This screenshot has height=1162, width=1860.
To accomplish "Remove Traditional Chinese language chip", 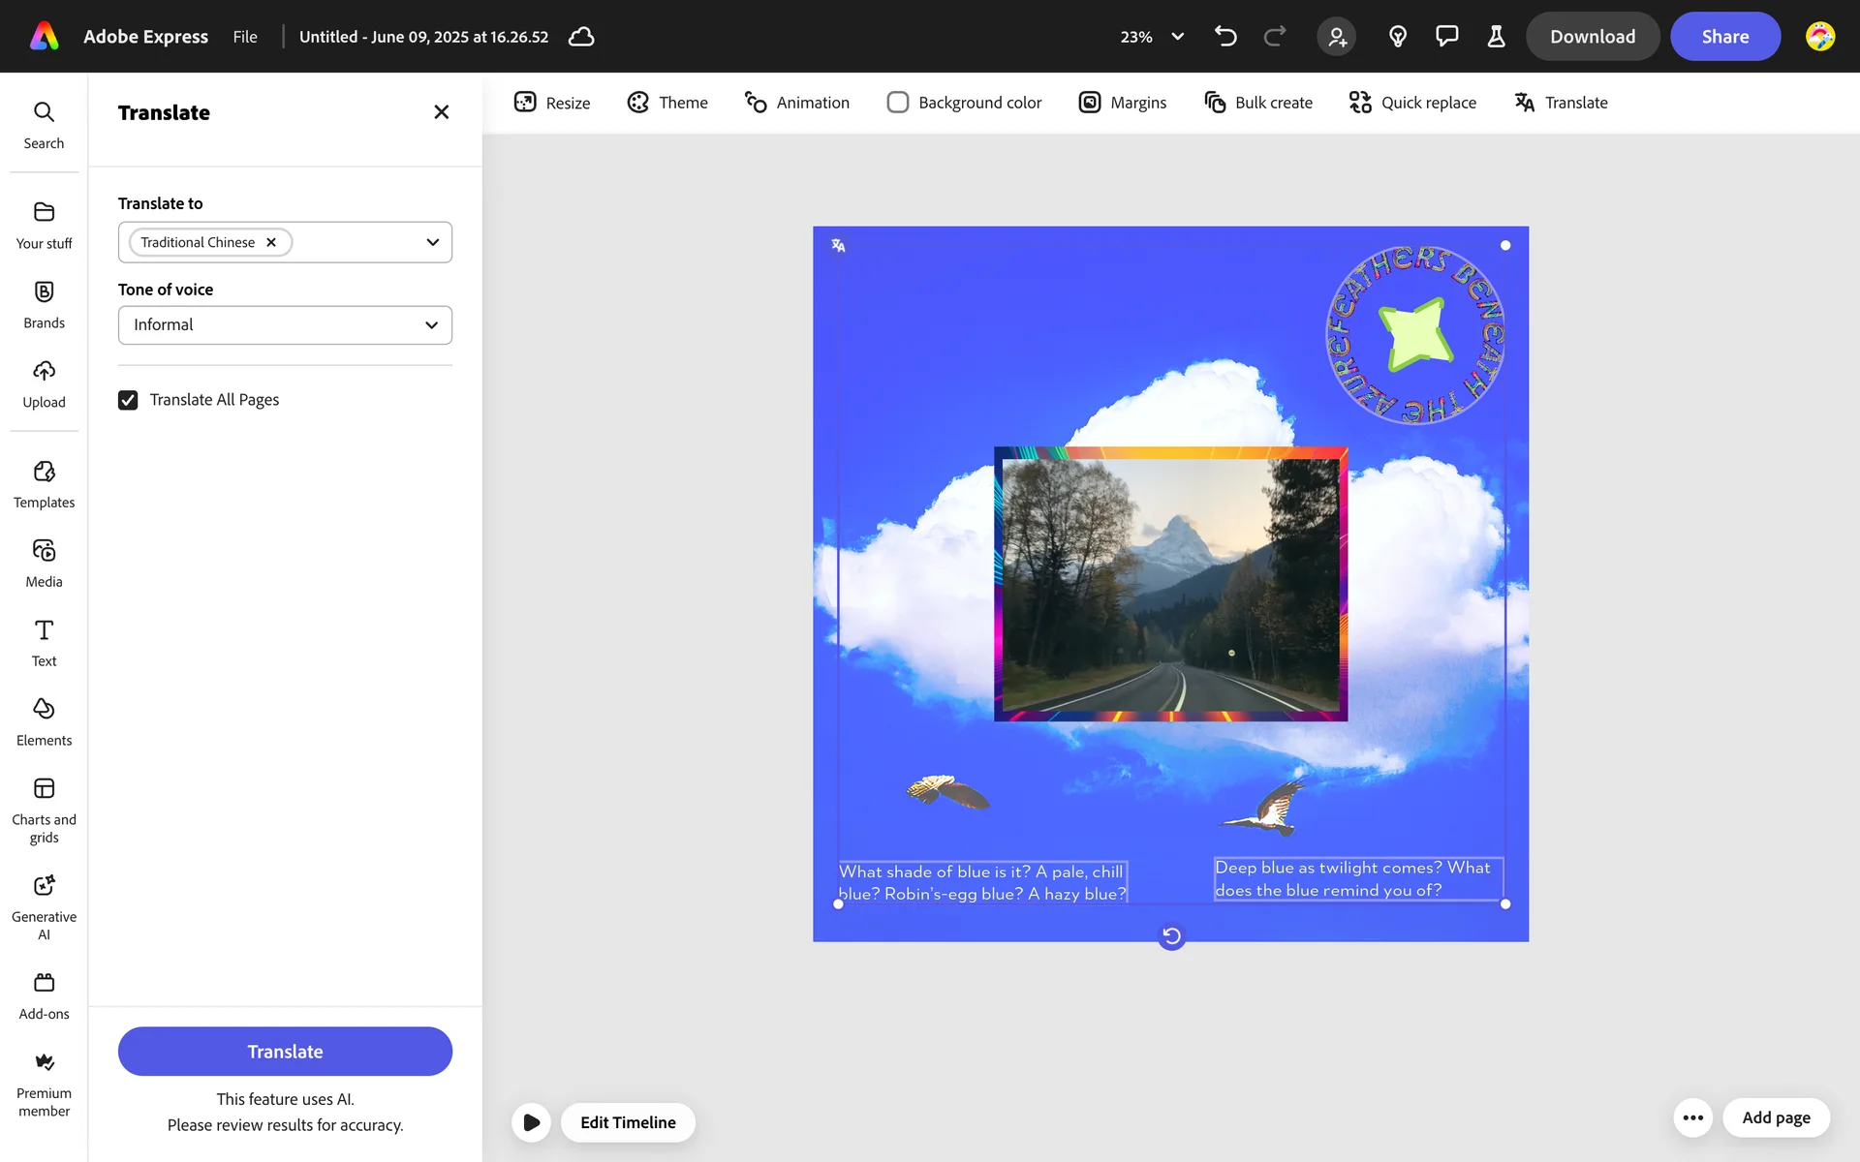I will 271,242.
